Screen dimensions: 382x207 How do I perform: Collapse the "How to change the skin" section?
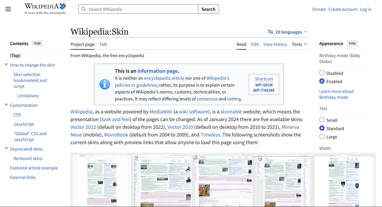click(x=6, y=64)
